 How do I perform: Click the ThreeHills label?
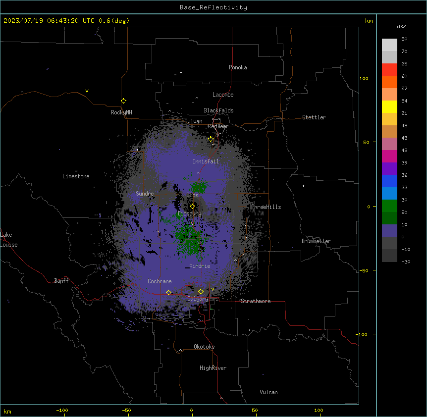coord(267,207)
